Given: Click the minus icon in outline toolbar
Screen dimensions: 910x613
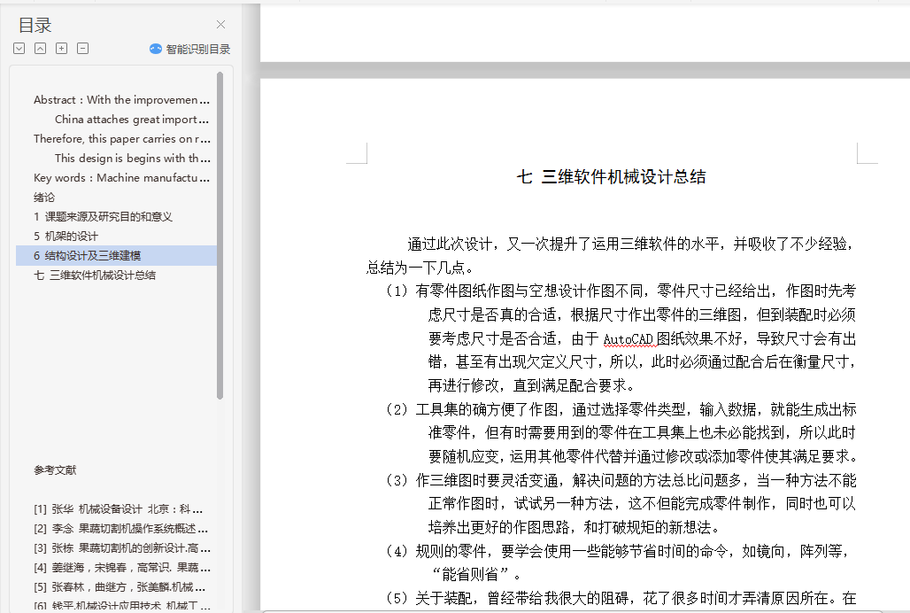Looking at the screenshot, I should coord(83,48).
